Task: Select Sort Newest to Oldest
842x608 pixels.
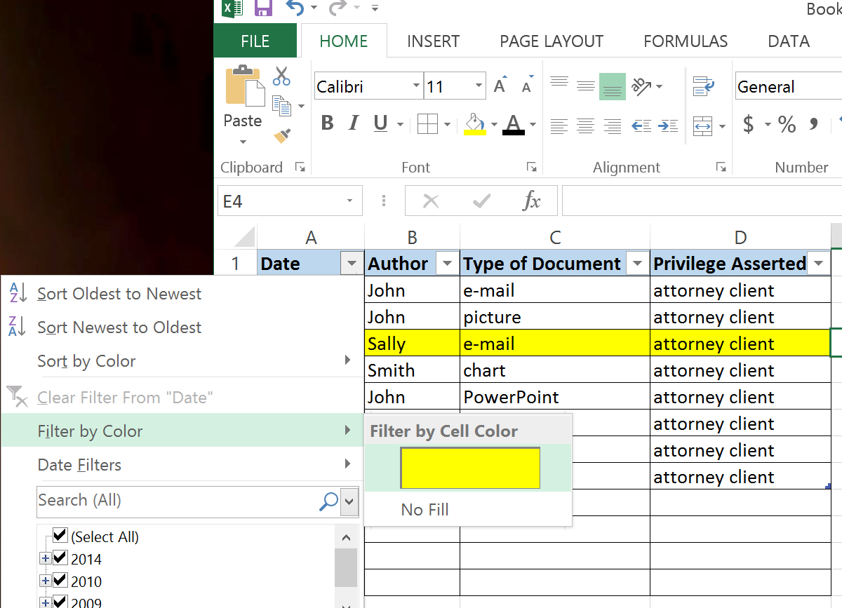Action: [119, 327]
